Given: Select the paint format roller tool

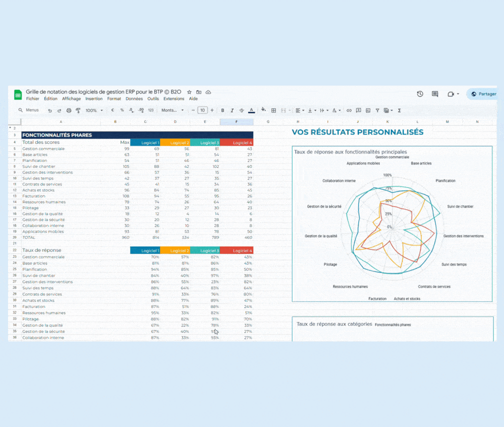Looking at the screenshot, I should pos(78,110).
